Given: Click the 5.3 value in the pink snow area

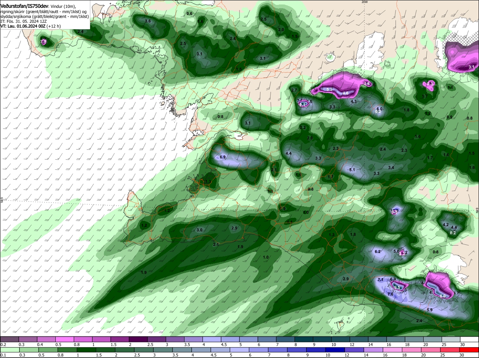Looking at the screenshot, I should click(x=329, y=90).
